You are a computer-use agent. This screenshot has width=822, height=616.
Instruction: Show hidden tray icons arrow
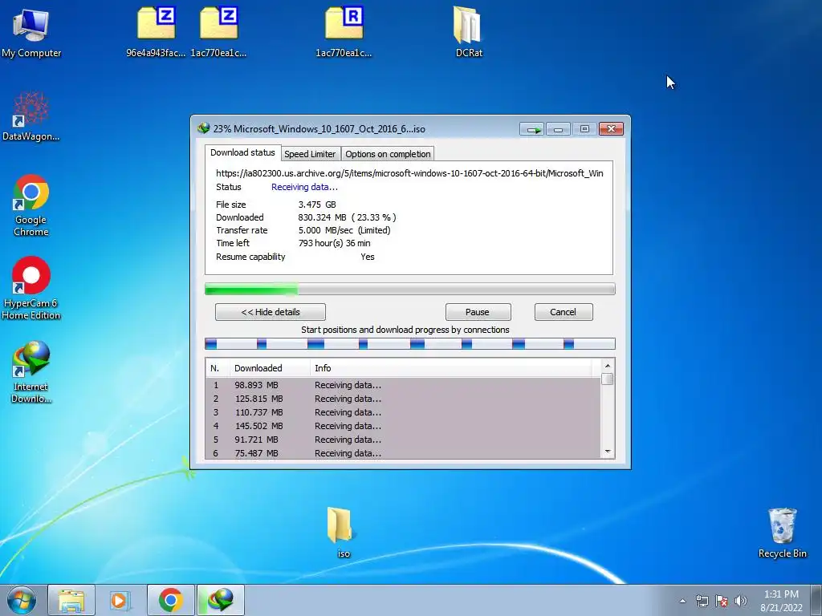point(682,601)
